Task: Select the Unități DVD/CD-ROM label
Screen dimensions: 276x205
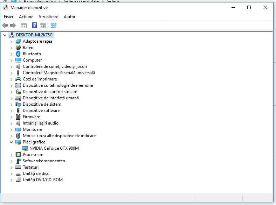Action: point(43,180)
